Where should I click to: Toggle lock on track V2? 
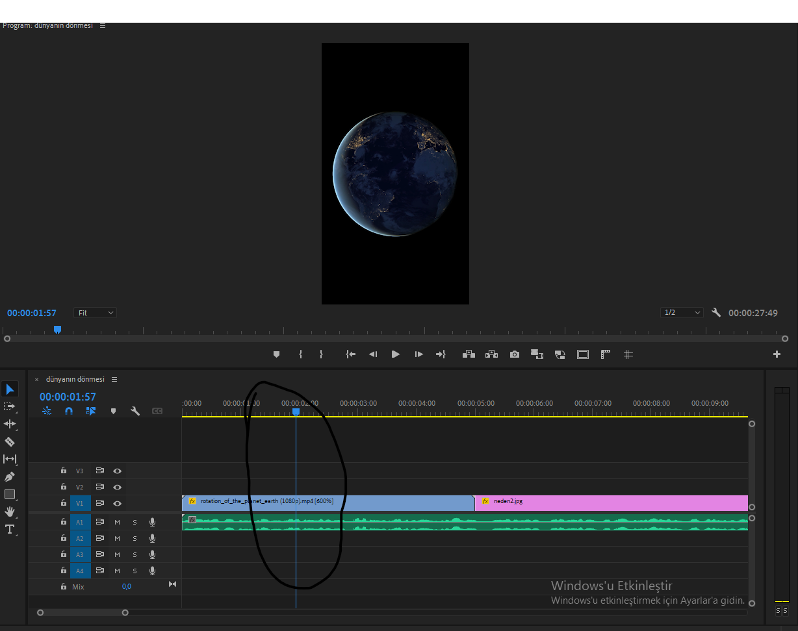tap(64, 487)
